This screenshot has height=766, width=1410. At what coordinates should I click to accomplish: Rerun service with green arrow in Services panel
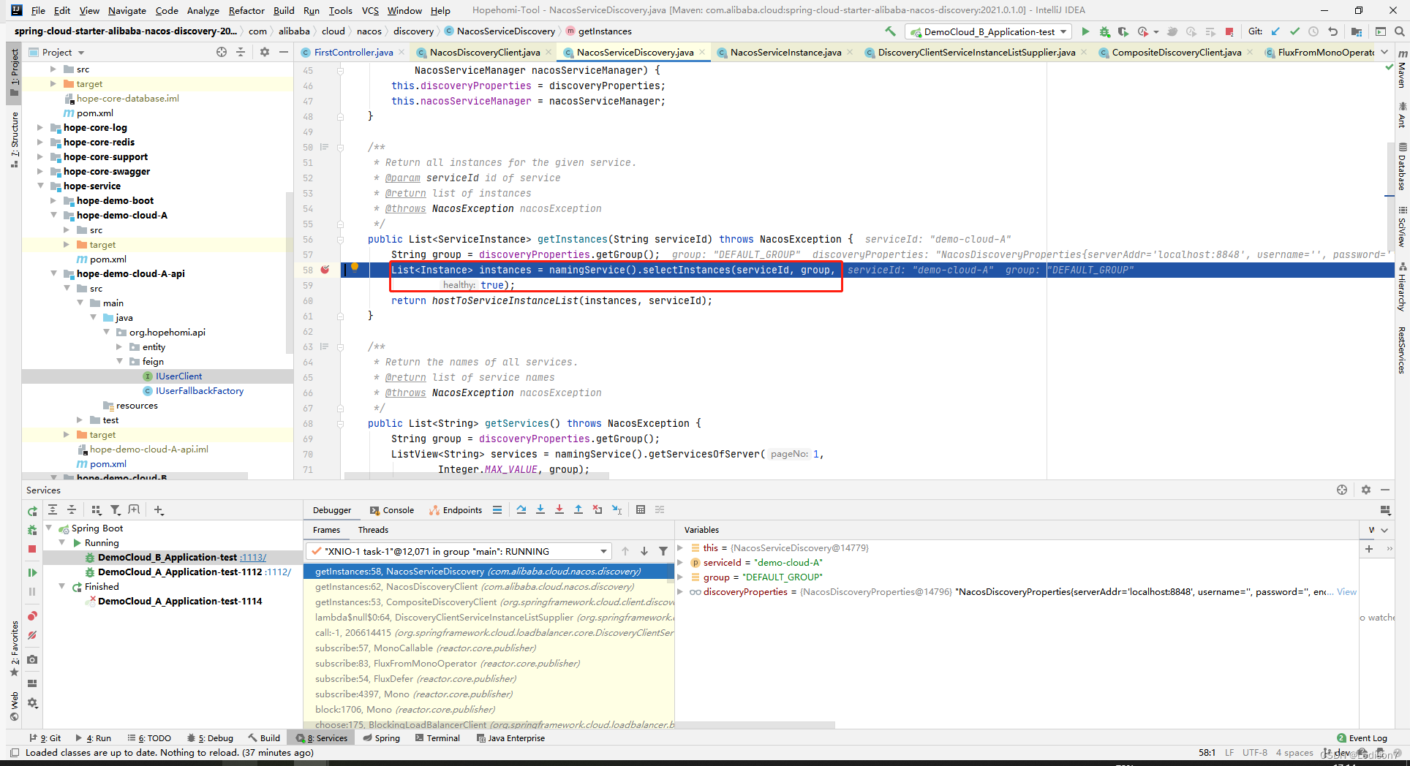click(32, 511)
